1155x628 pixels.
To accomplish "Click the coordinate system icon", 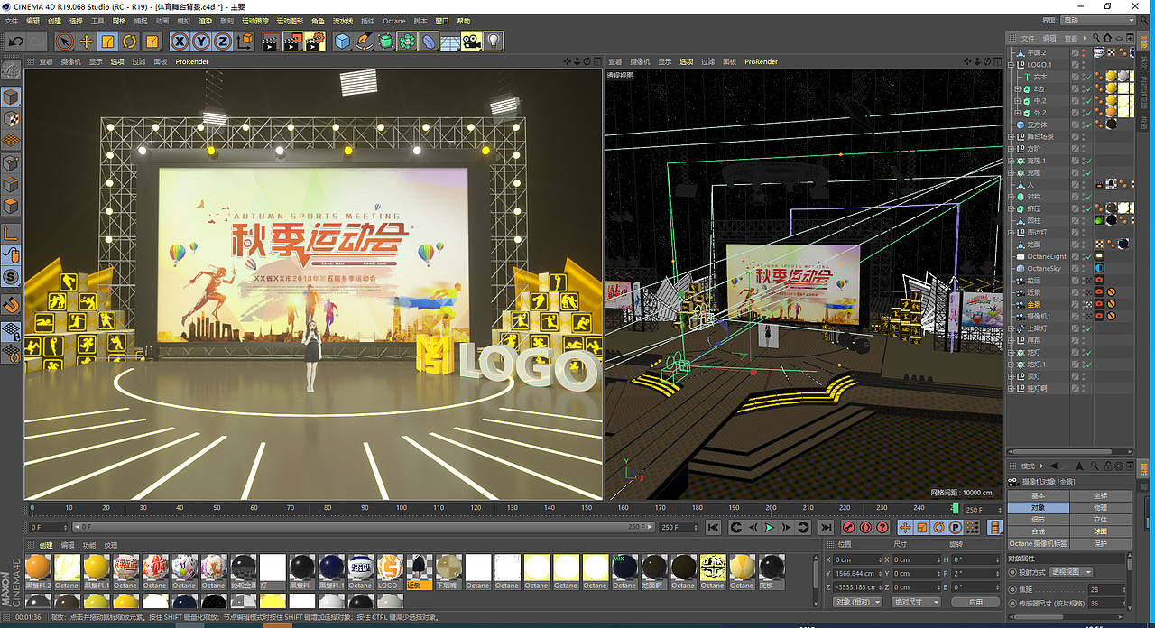I will tap(245, 42).
